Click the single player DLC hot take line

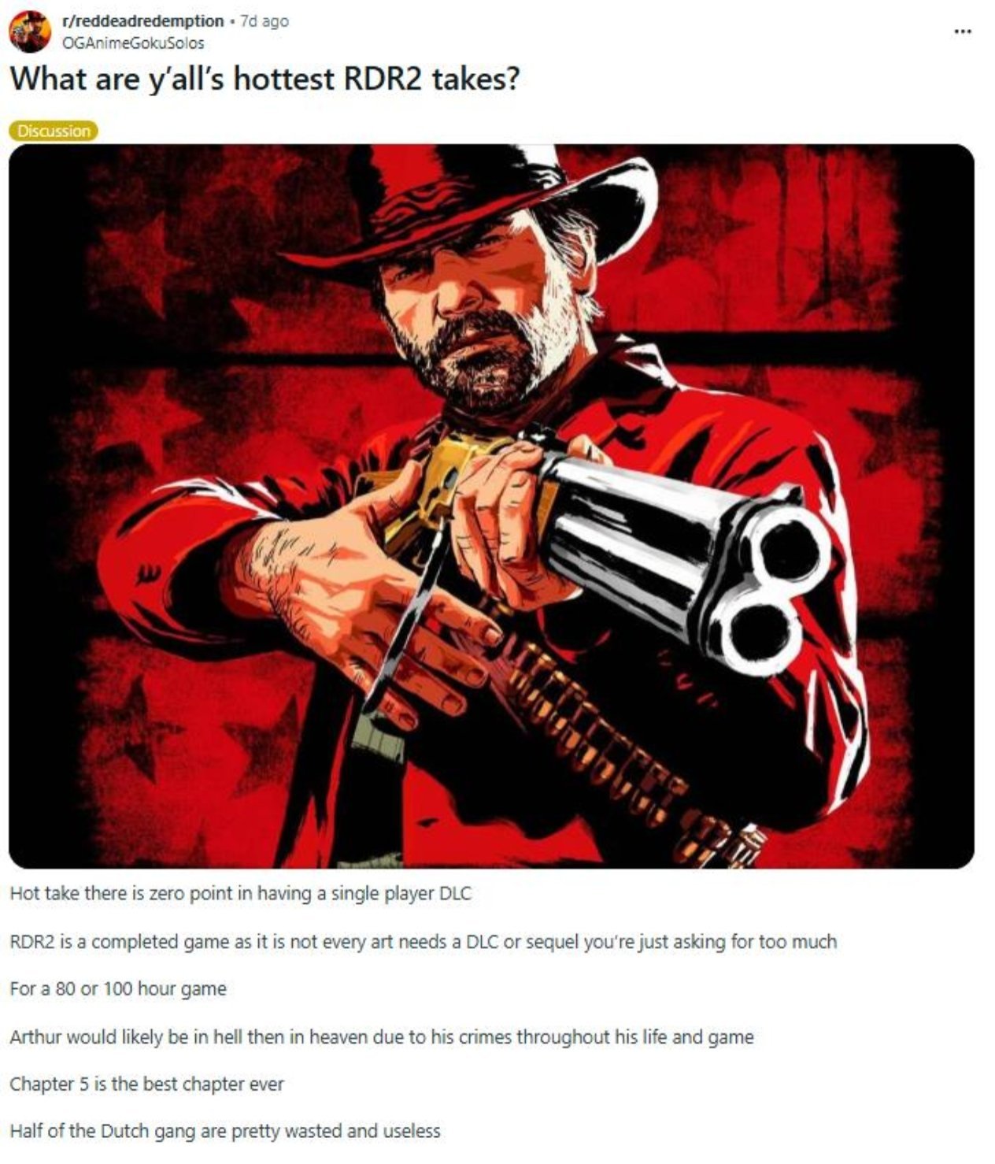[241, 894]
